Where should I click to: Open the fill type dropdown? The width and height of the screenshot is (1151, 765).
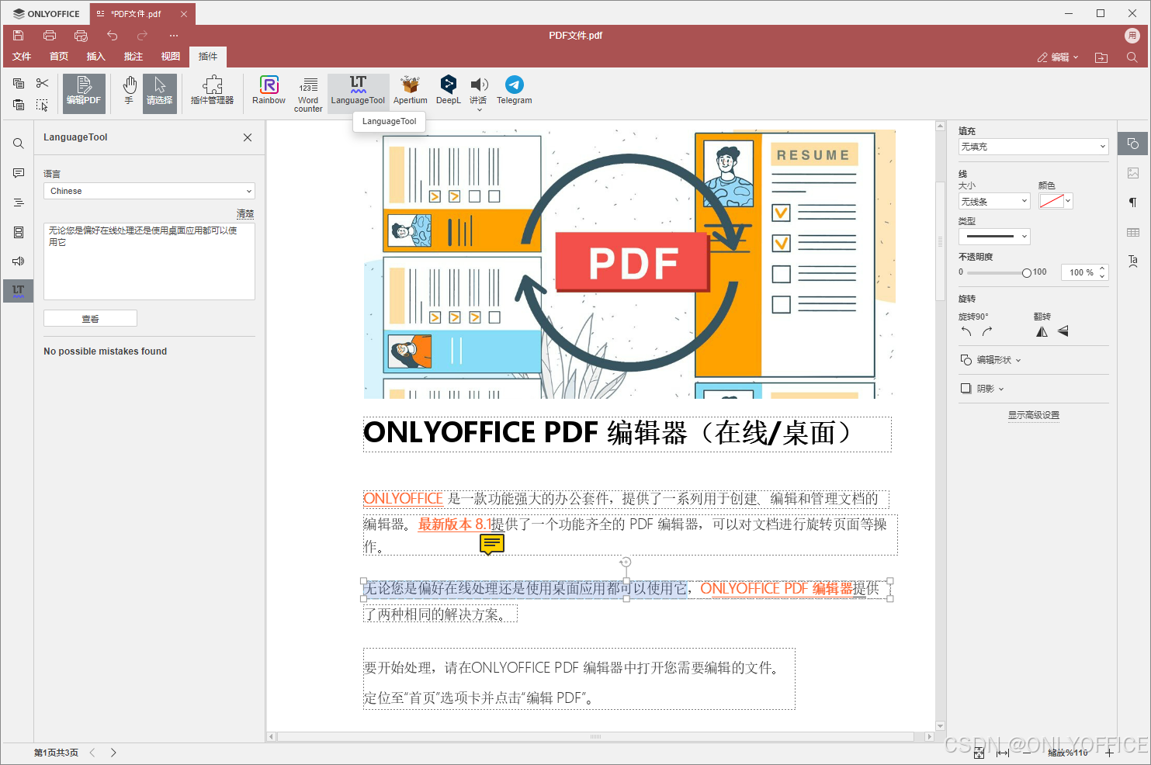pyautogui.click(x=1034, y=147)
